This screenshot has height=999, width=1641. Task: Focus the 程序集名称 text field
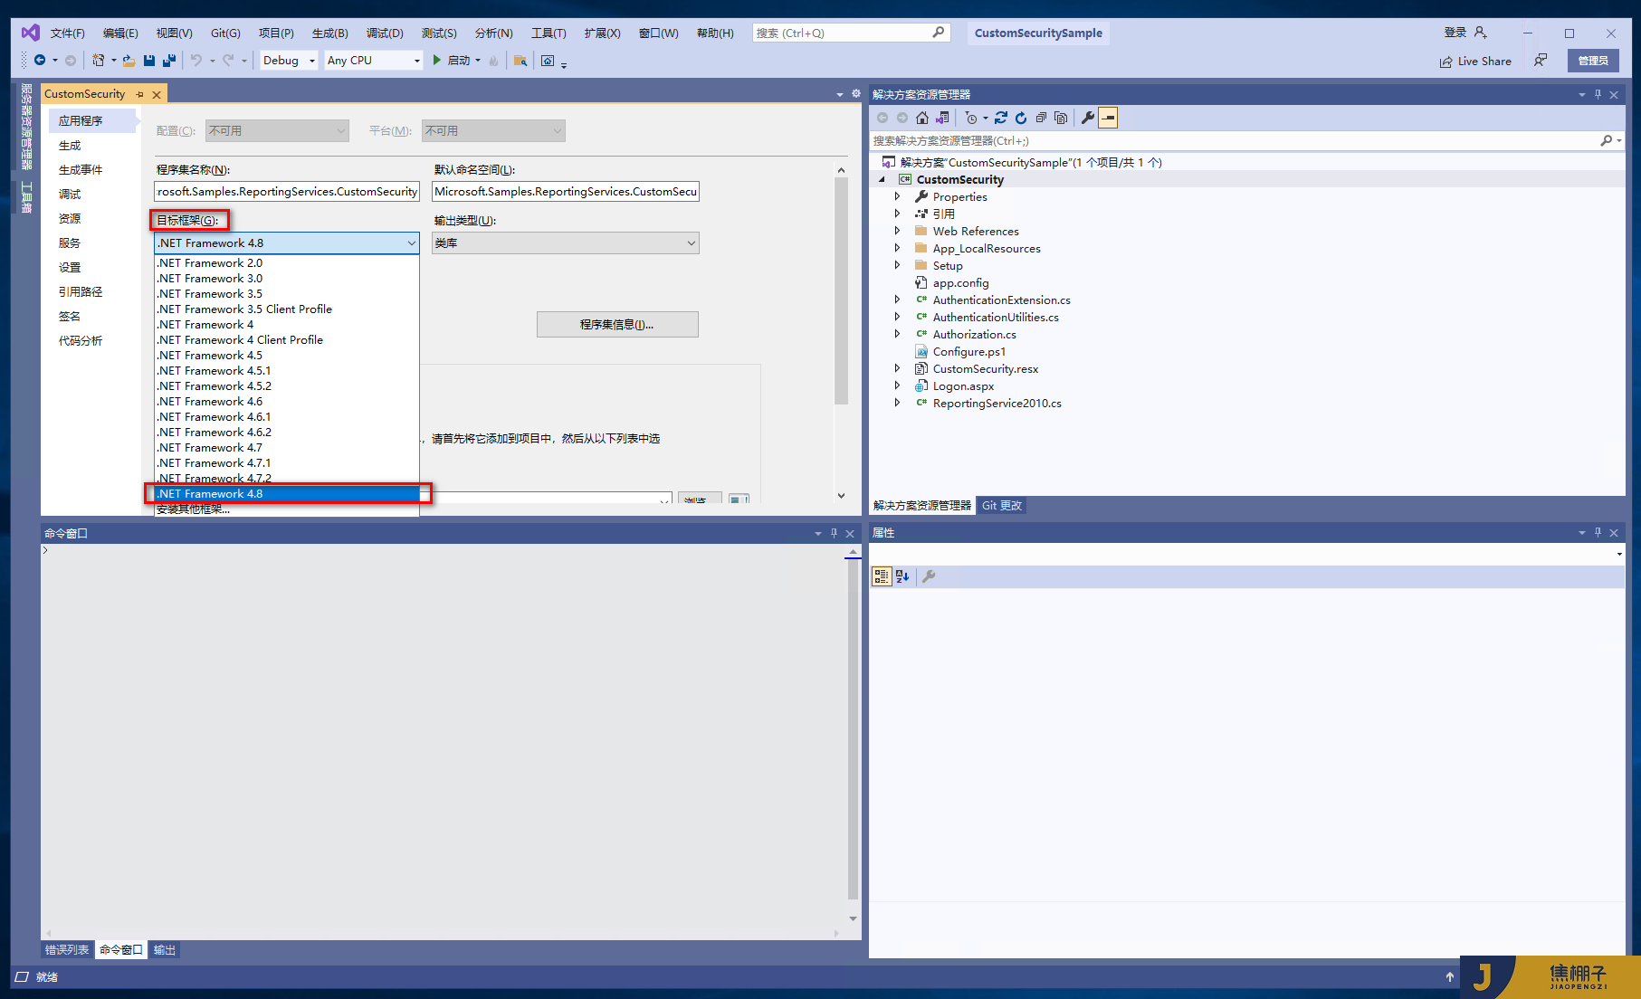(287, 192)
